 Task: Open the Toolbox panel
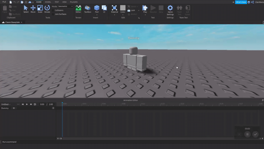click(88, 9)
